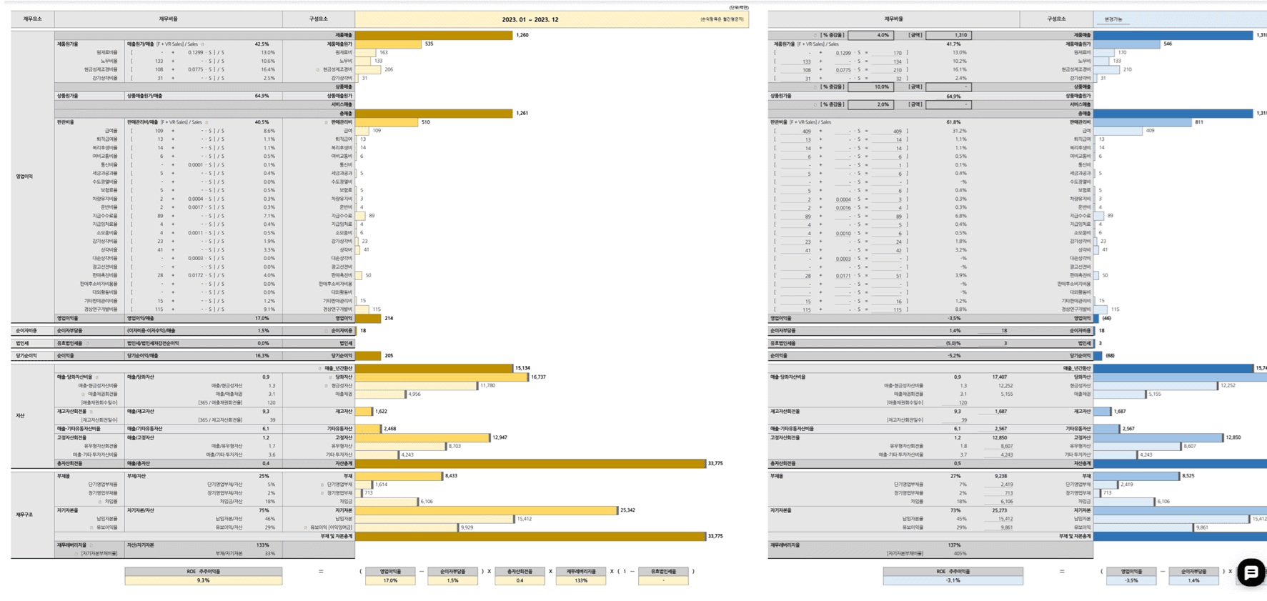Select the 4.0% 증감율 input for 제품매출
The height and width of the screenshot is (601, 1267).
[870, 35]
